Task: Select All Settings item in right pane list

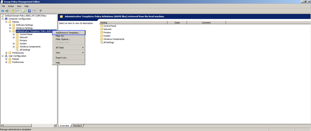Action: (107, 42)
